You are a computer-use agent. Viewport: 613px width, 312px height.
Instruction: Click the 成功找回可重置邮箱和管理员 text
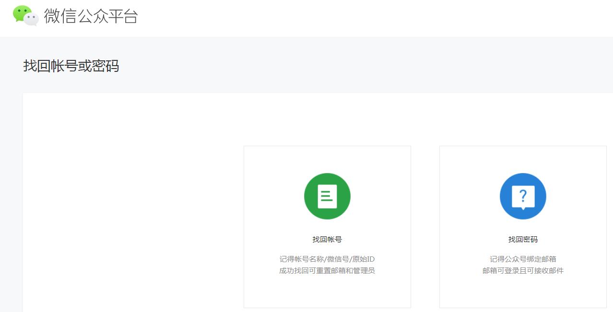327,270
